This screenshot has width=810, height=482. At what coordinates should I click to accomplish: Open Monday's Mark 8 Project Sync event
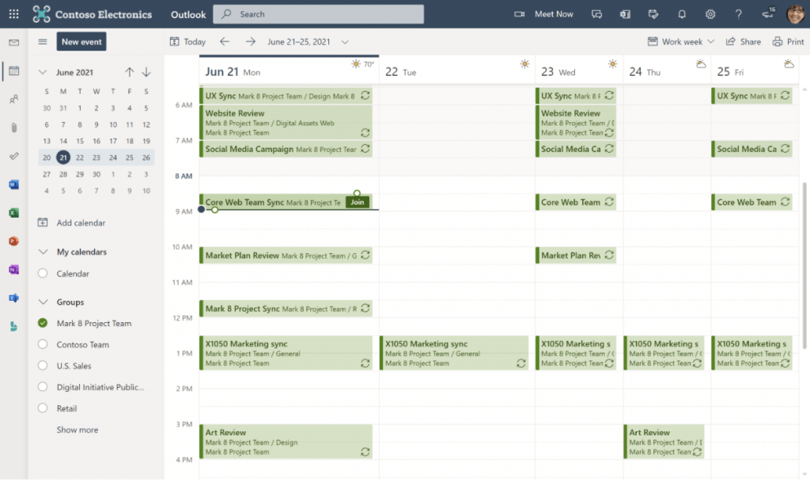tap(286, 309)
